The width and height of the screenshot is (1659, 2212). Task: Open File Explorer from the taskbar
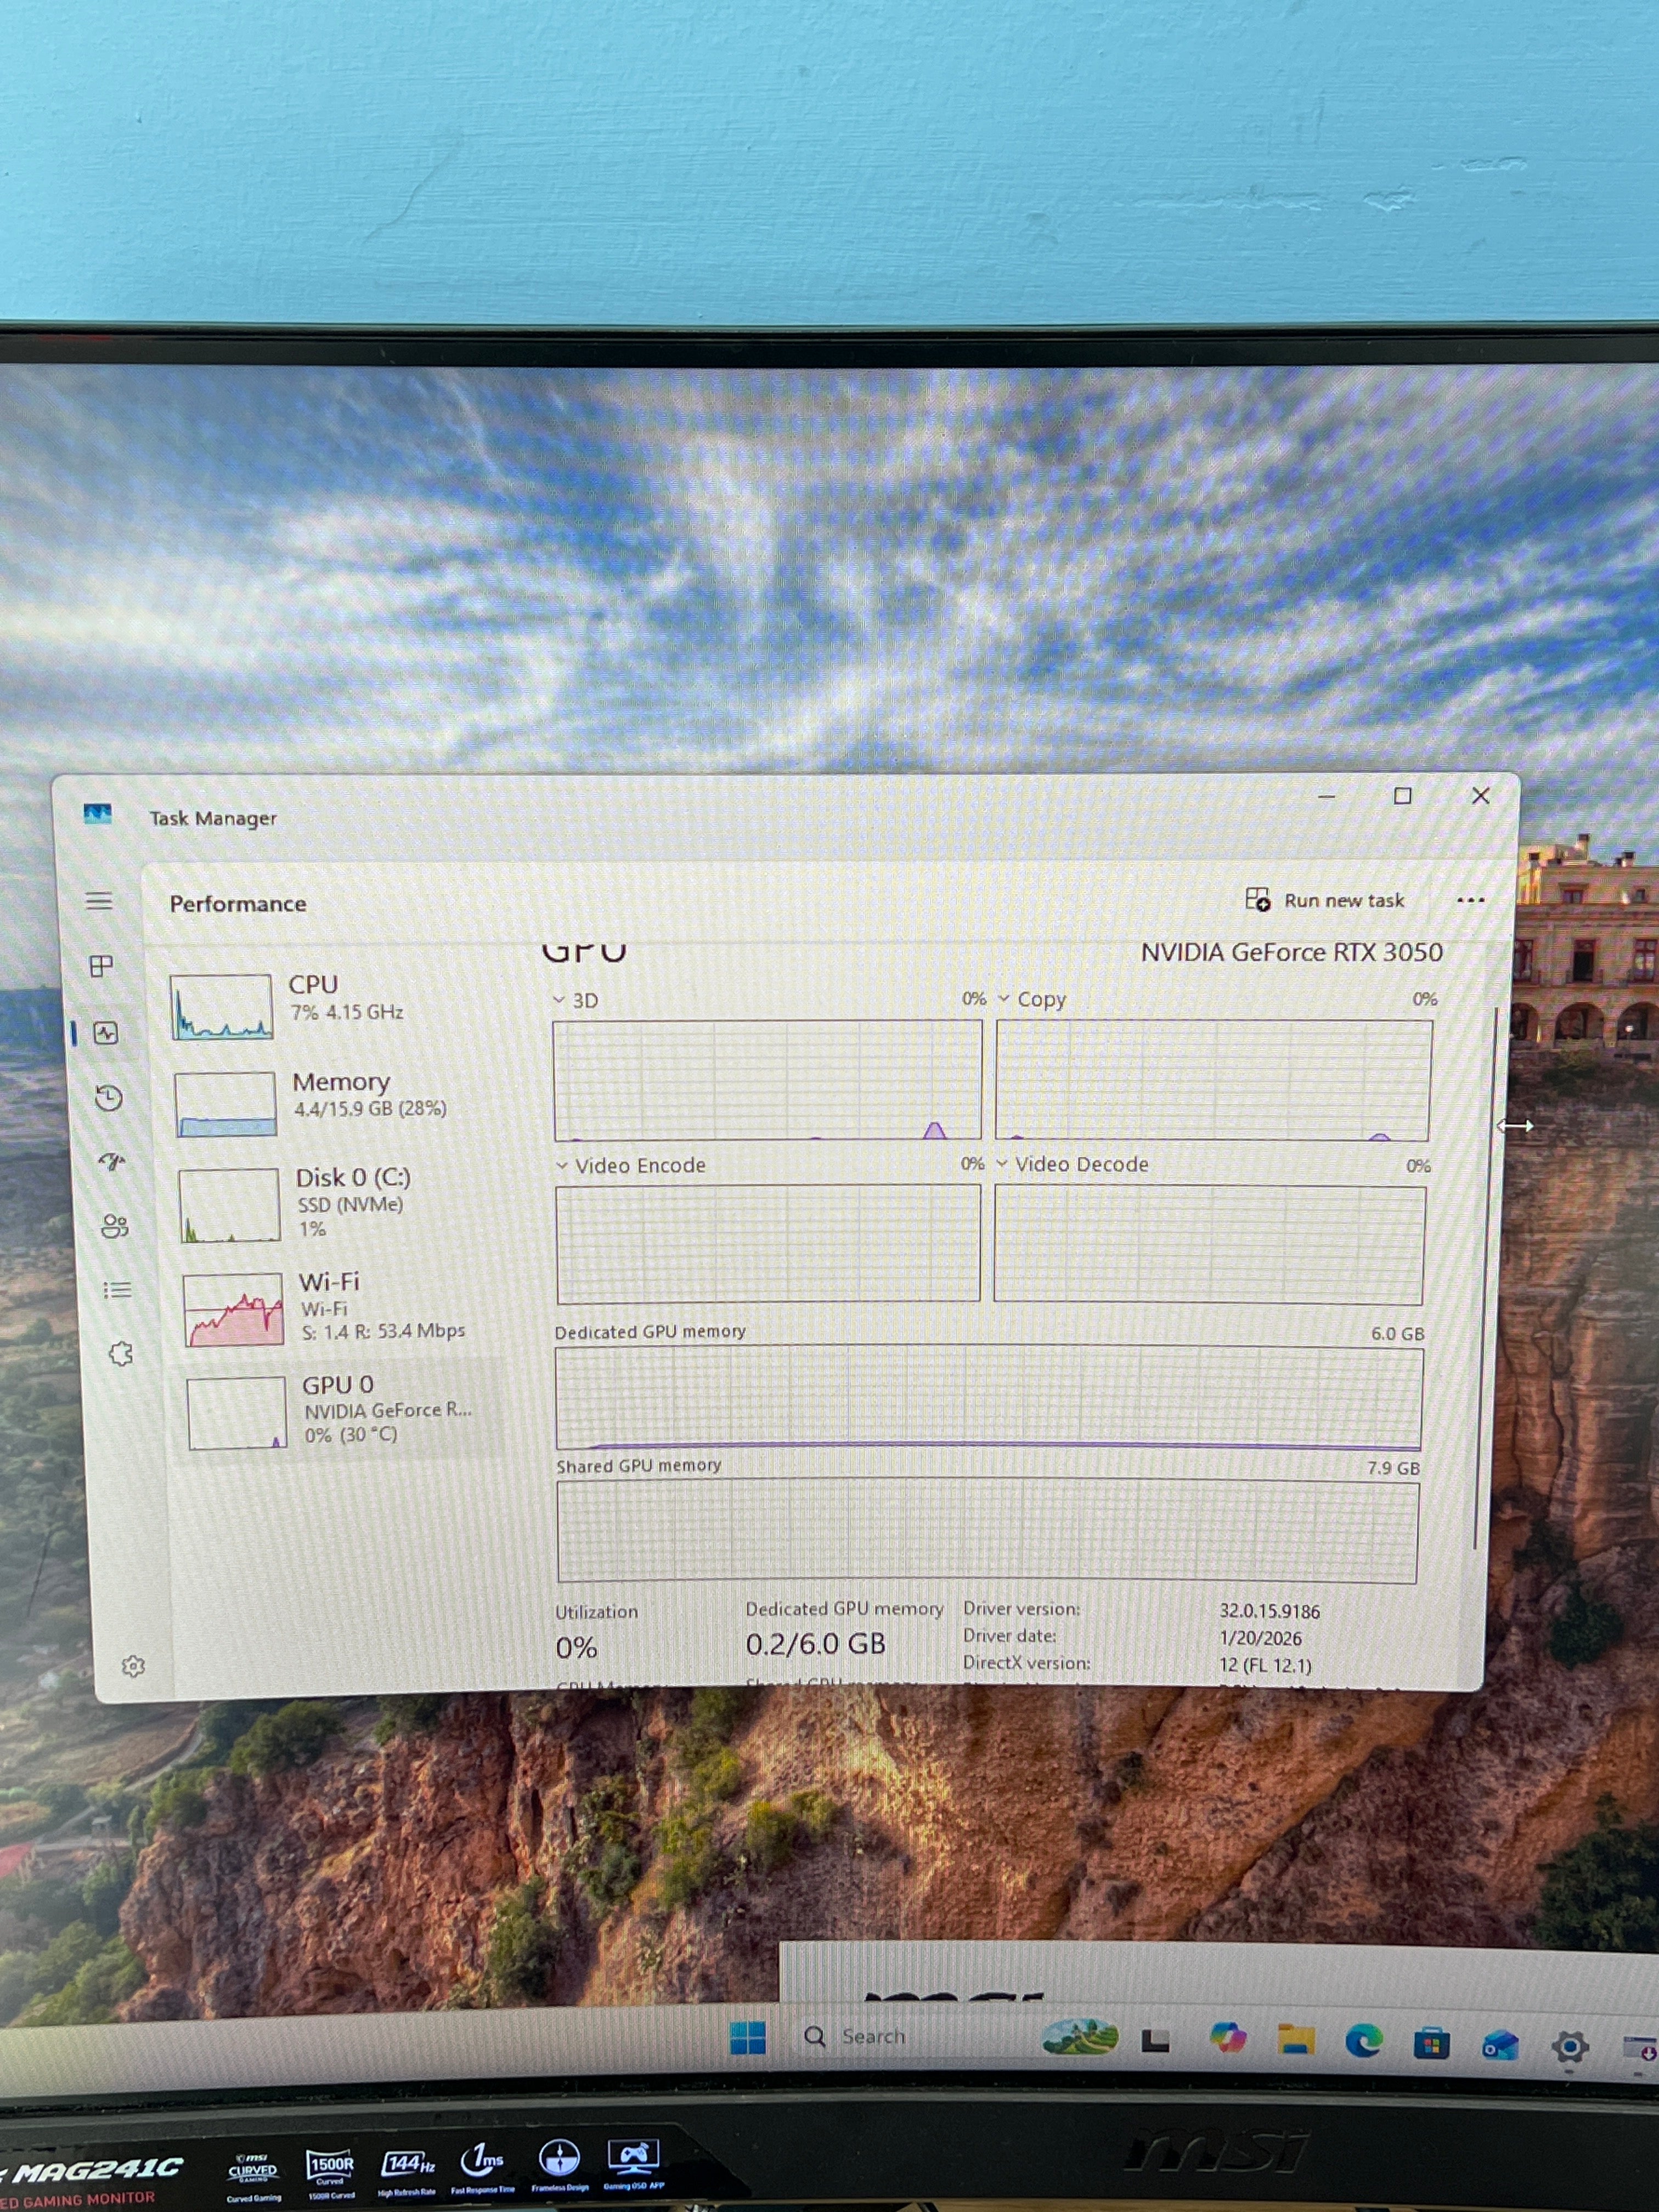1297,2041
